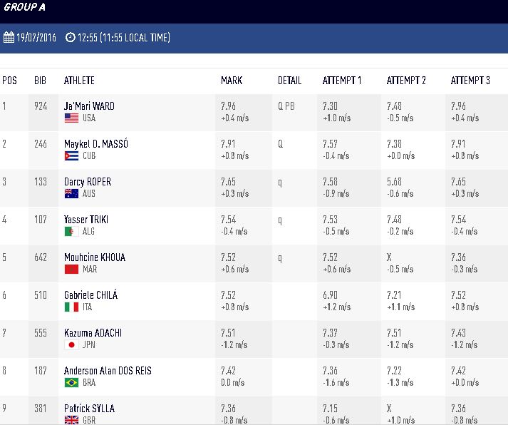Open Kazuma ADACHI's athlete page

93,333
